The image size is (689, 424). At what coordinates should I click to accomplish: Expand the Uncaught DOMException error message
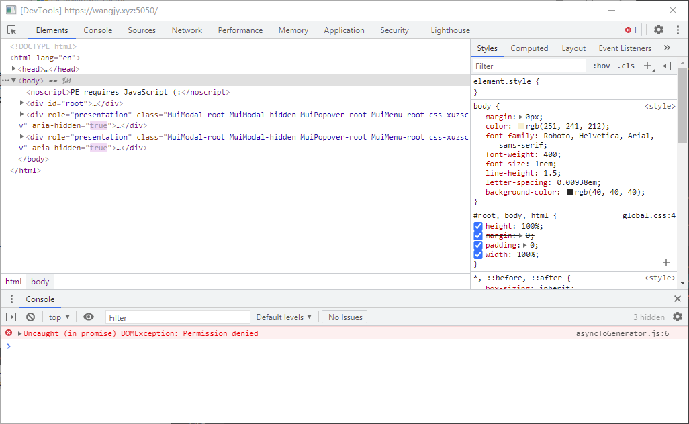coord(19,333)
